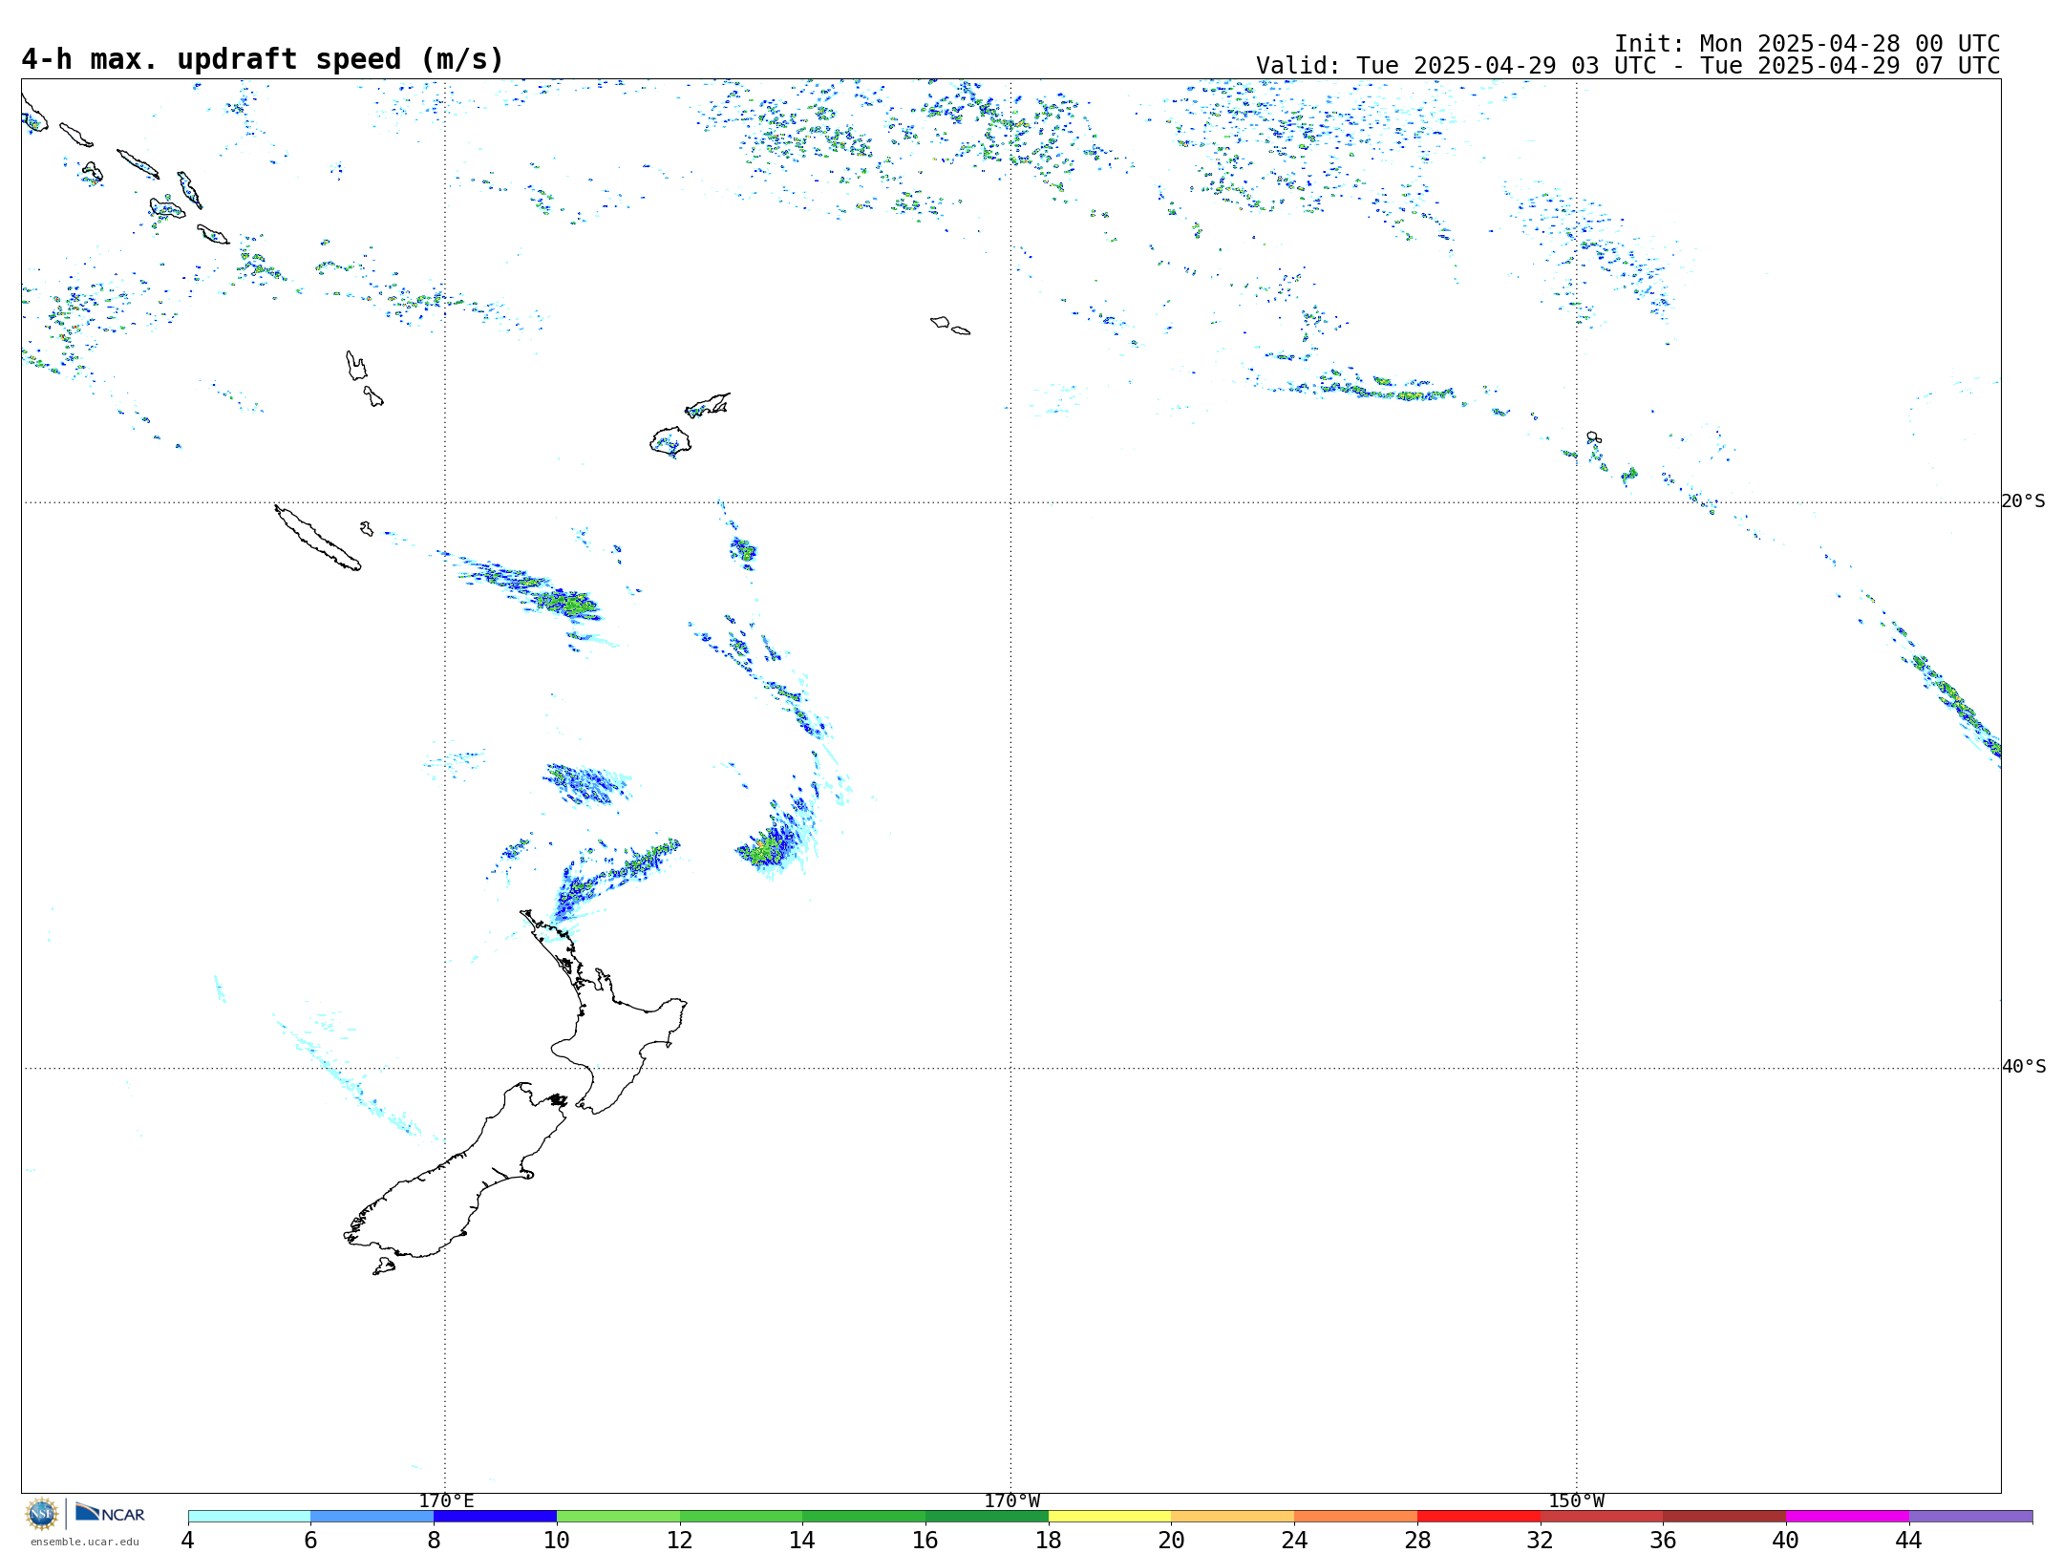The width and height of the screenshot is (2063, 1553).
Task: Click the colorbar tick label '10'
Action: click(x=557, y=1540)
